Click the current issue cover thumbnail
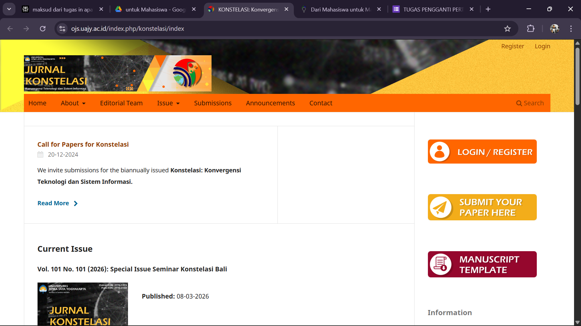581x326 pixels. (x=83, y=304)
